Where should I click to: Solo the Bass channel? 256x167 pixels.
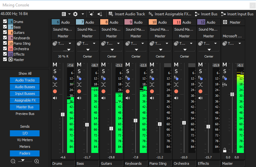(x=79, y=71)
